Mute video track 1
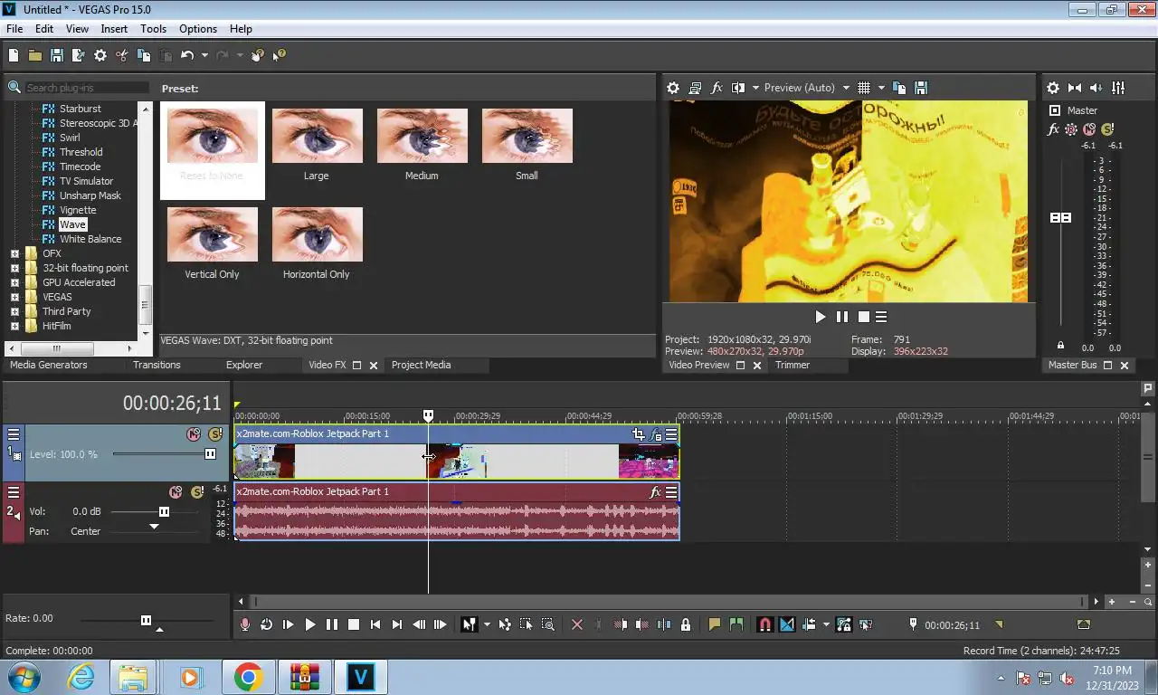The width and height of the screenshot is (1158, 695). point(194,434)
